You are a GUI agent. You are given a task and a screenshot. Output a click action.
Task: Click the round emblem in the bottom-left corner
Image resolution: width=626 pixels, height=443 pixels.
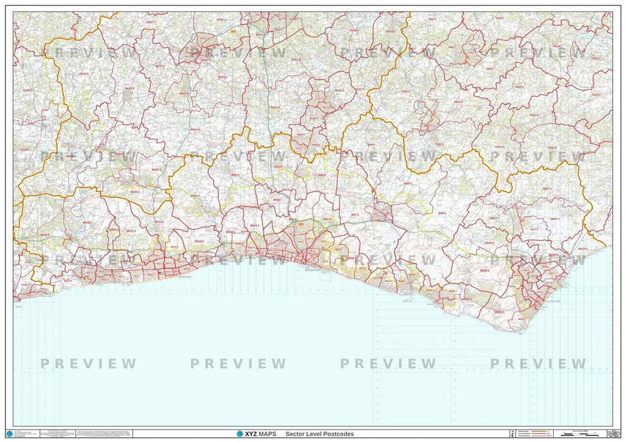[x=9, y=434]
